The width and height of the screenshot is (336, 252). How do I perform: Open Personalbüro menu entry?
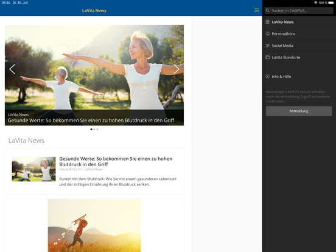[x=299, y=34]
